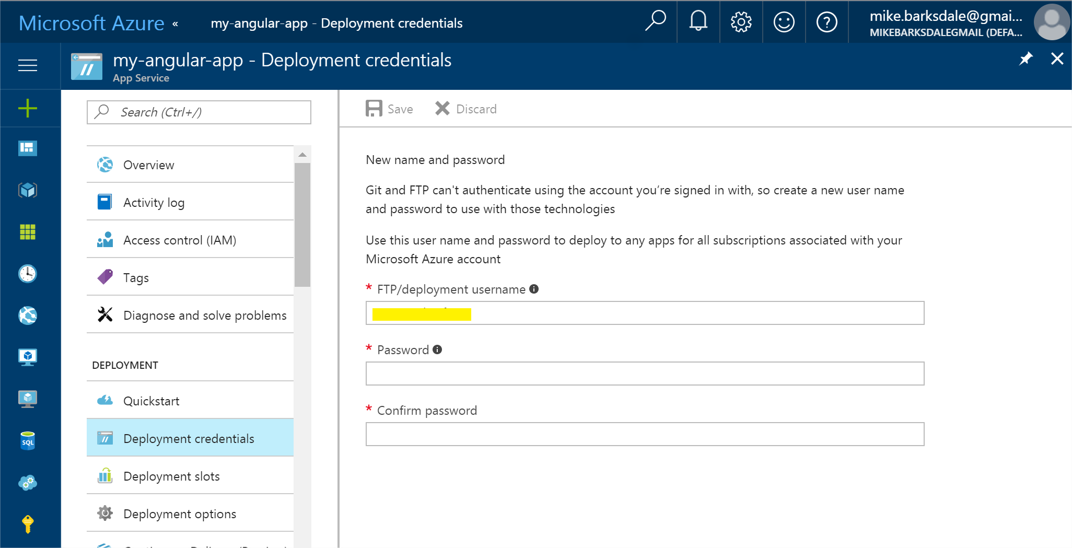Select Activity log in the menu

pyautogui.click(x=154, y=202)
